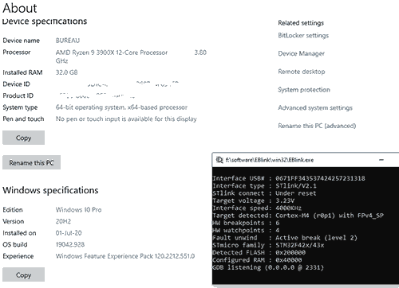The image size is (399, 288).
Task: Open Device Manager link
Action: (301, 53)
